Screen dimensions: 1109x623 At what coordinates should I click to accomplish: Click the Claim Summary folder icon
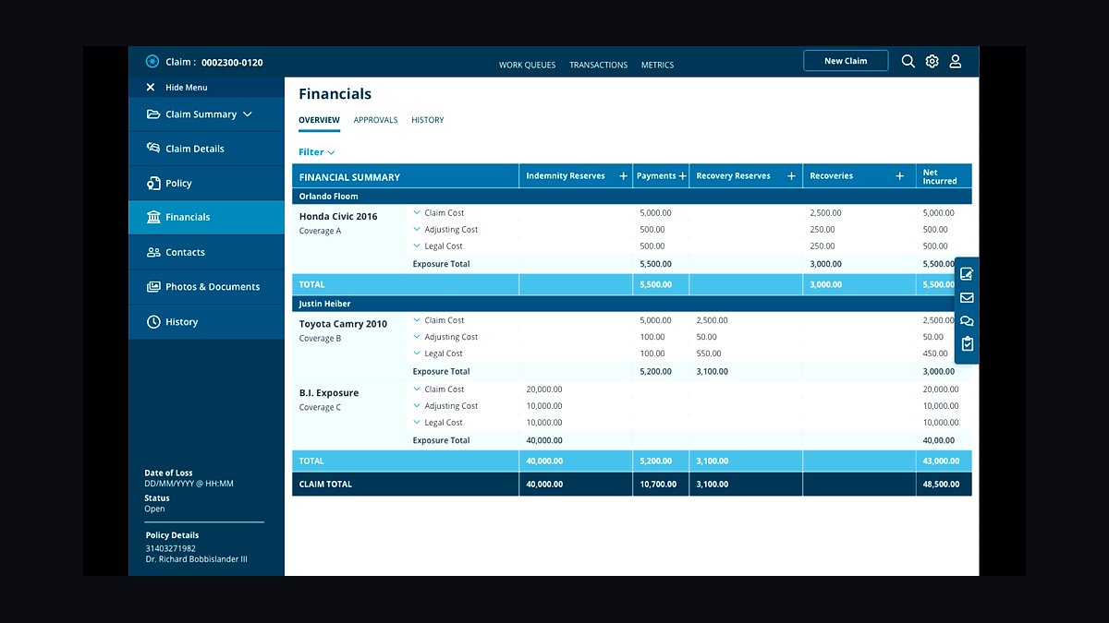click(x=153, y=114)
